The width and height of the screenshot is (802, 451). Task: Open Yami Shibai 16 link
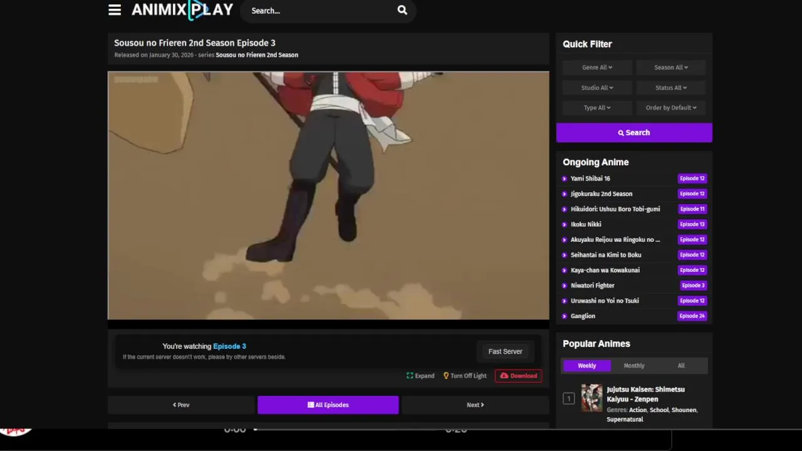coord(590,179)
